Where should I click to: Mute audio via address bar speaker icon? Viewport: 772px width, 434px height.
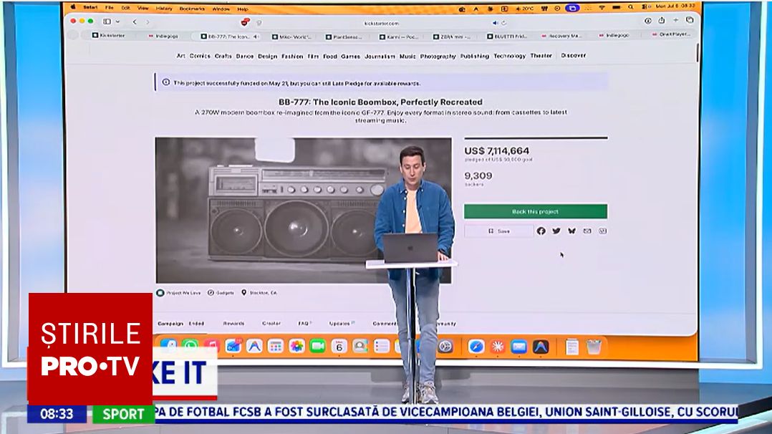pyautogui.click(x=496, y=23)
